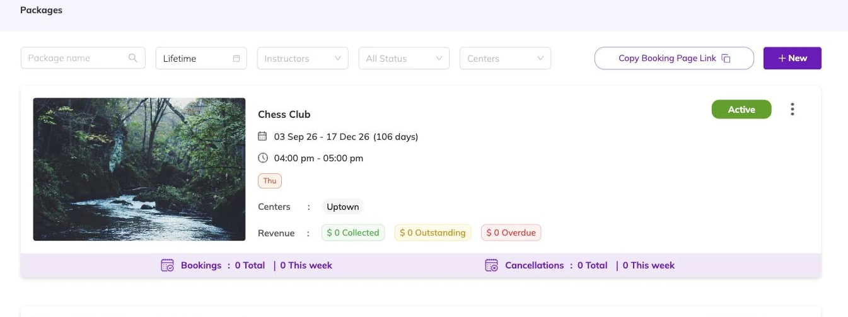
Task: Click the Copy Booking Page Link button
Action: 674,58
